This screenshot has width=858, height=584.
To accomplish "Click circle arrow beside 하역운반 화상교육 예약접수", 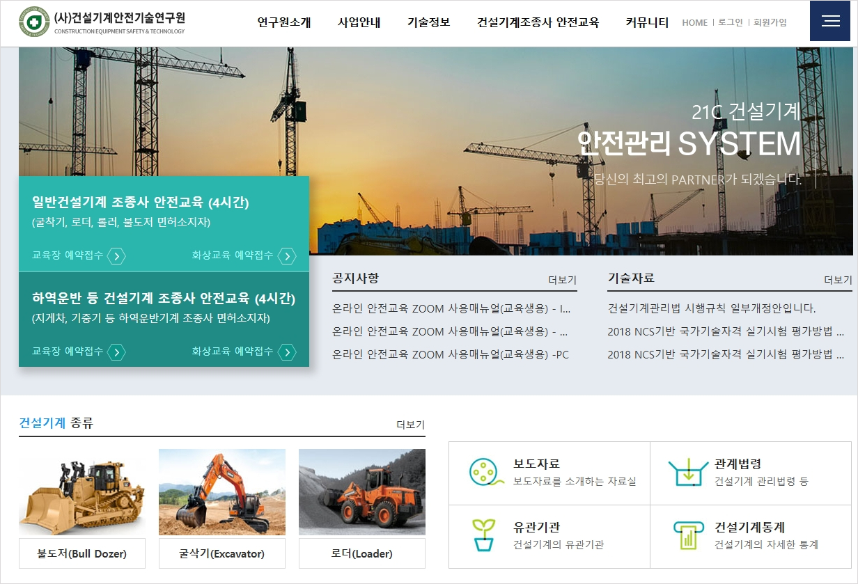I will click(x=286, y=352).
